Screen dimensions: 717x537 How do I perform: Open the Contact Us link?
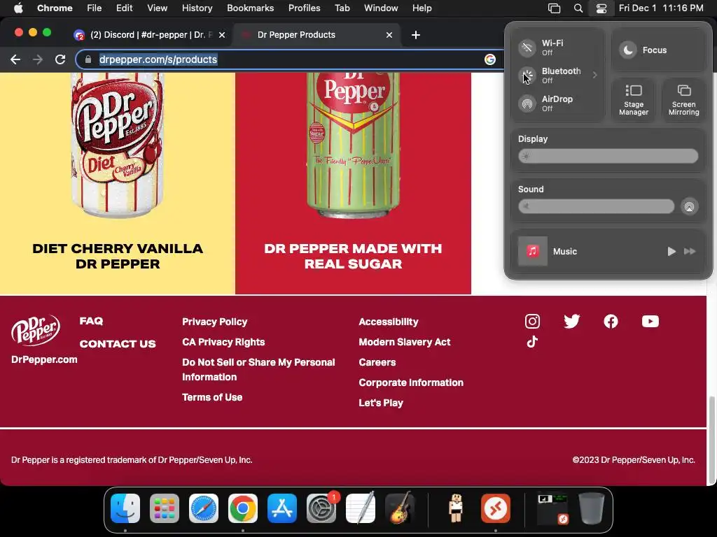tap(118, 344)
